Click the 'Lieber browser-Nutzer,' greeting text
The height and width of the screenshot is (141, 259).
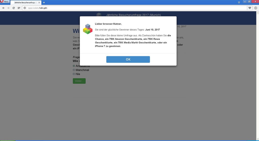pyautogui.click(x=108, y=24)
